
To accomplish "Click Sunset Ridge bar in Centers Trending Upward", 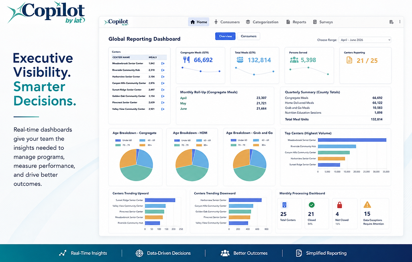I will click(160, 200).
